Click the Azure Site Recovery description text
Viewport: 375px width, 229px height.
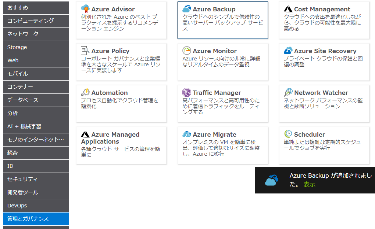(x=323, y=62)
